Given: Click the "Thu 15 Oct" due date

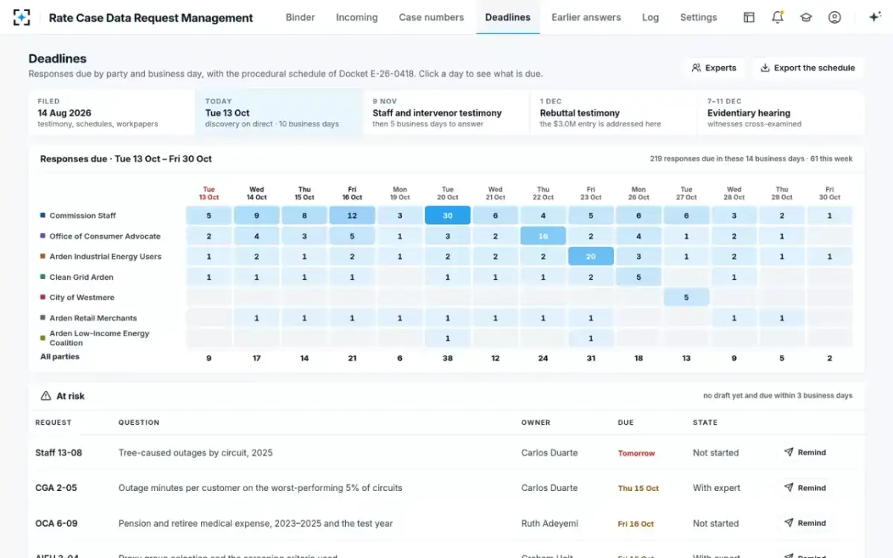Looking at the screenshot, I should tap(638, 488).
